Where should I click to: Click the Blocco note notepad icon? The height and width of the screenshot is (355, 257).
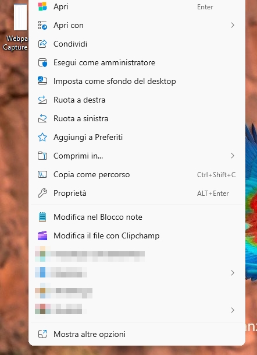[x=42, y=217]
